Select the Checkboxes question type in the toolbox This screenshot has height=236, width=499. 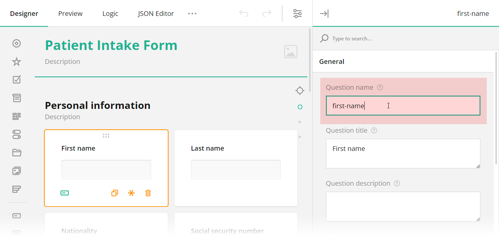17,79
